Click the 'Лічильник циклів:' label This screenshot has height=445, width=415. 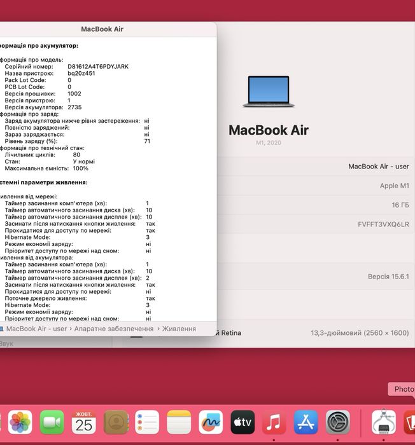point(30,154)
